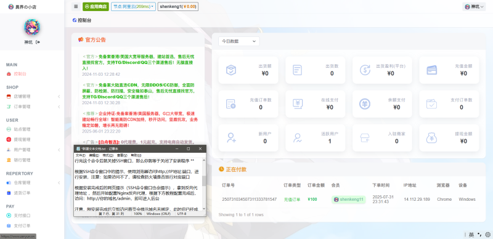Open 支付订单 via its calendar icon

[x=9, y=226]
